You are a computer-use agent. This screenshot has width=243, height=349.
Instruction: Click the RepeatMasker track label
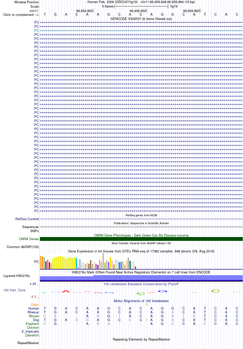28,343
